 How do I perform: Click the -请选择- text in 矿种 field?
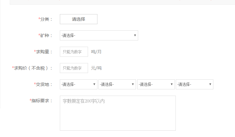[69, 35]
